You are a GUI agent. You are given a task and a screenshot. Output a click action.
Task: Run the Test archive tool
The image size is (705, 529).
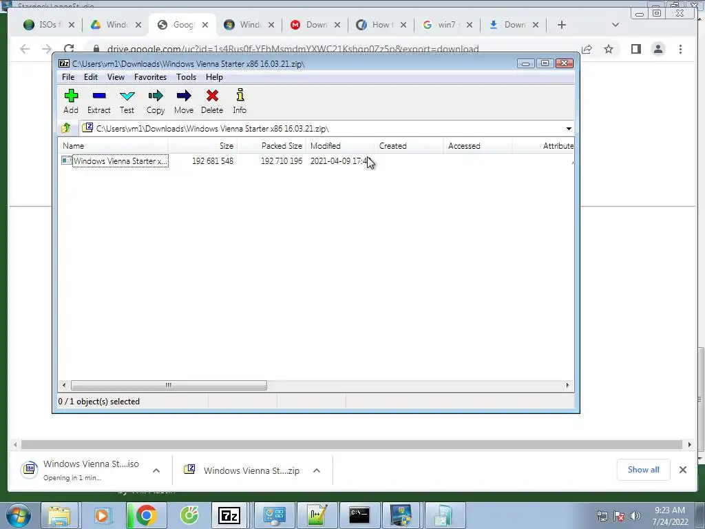pos(127,101)
